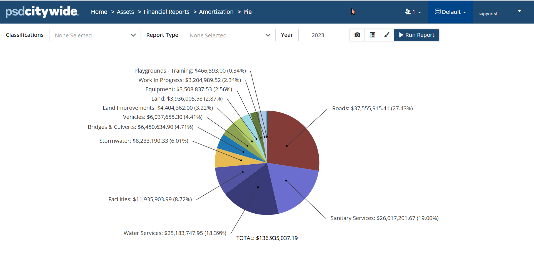
Task: Open Financial Reports breadcrumb
Action: click(166, 12)
